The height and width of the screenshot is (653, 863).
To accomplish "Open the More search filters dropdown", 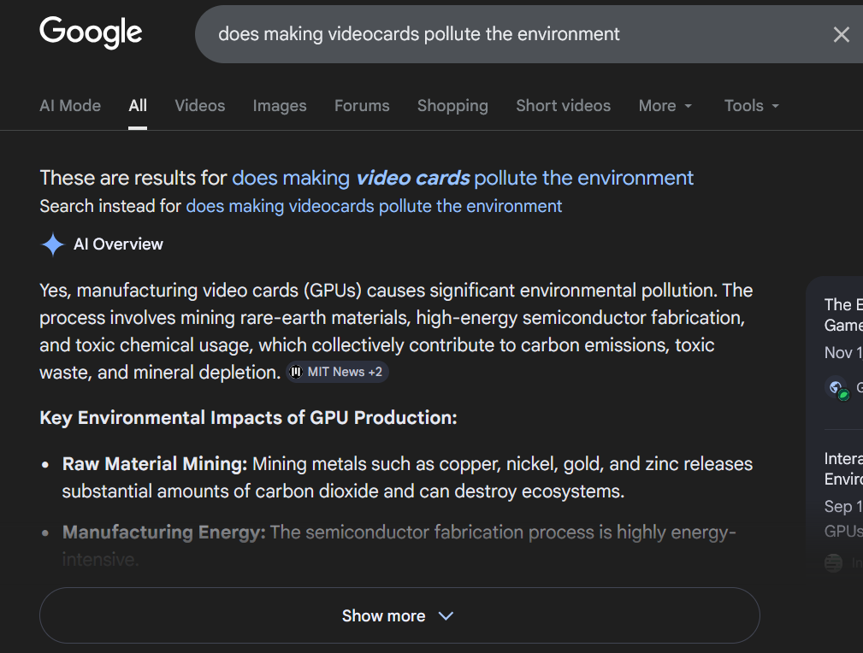I will tap(665, 106).
